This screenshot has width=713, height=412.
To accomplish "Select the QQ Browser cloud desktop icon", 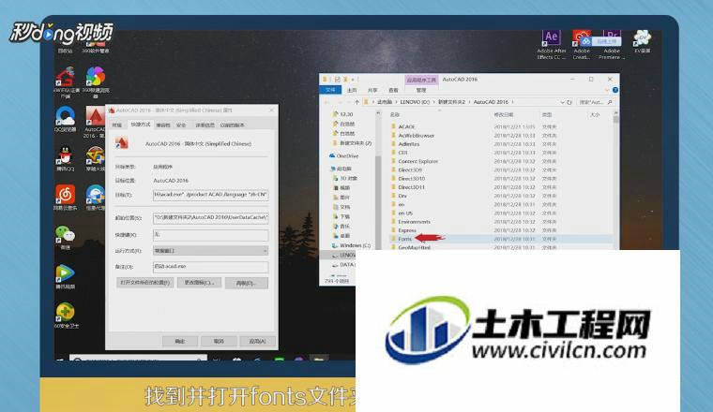I will (66, 119).
